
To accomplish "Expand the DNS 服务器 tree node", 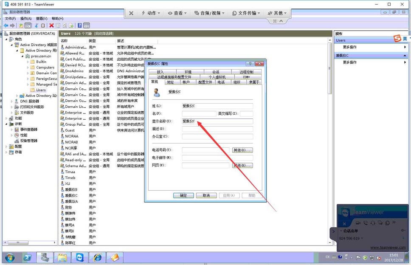I will pyautogui.click(x=11, y=101).
